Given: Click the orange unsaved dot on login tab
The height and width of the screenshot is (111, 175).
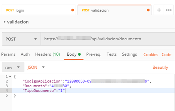Looking at the screenshot, I should [x=73, y=10].
